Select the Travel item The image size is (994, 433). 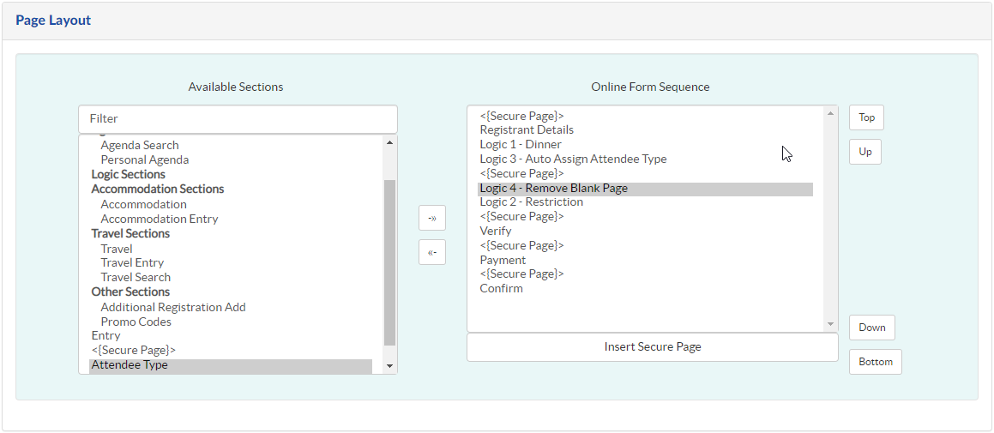(116, 249)
